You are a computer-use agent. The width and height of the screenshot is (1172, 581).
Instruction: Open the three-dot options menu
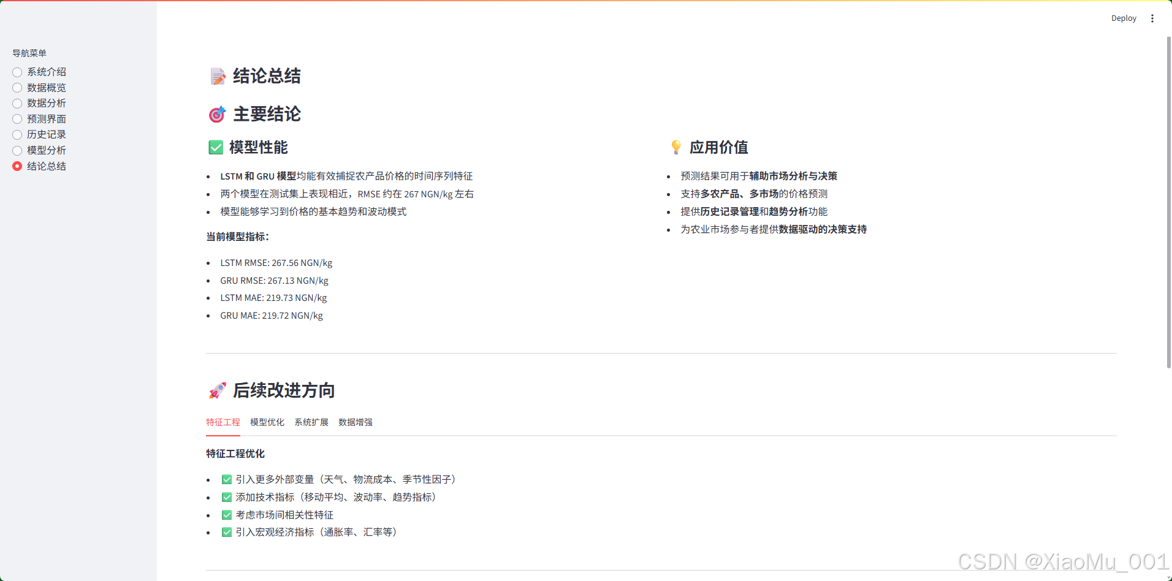coord(1152,18)
